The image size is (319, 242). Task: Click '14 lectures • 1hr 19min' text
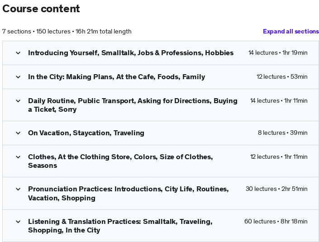coord(278,52)
